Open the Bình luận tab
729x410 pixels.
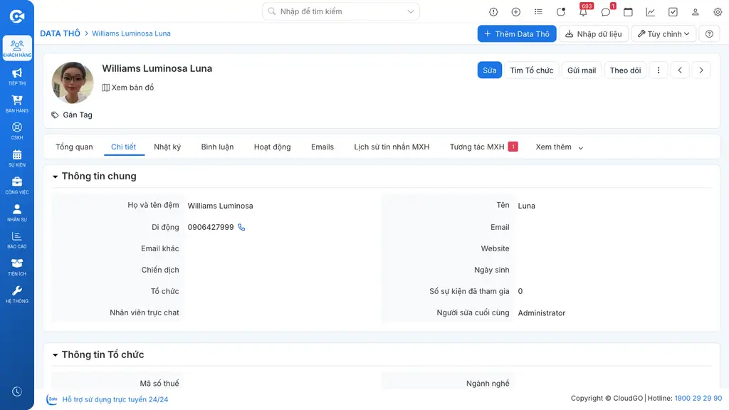click(x=217, y=147)
